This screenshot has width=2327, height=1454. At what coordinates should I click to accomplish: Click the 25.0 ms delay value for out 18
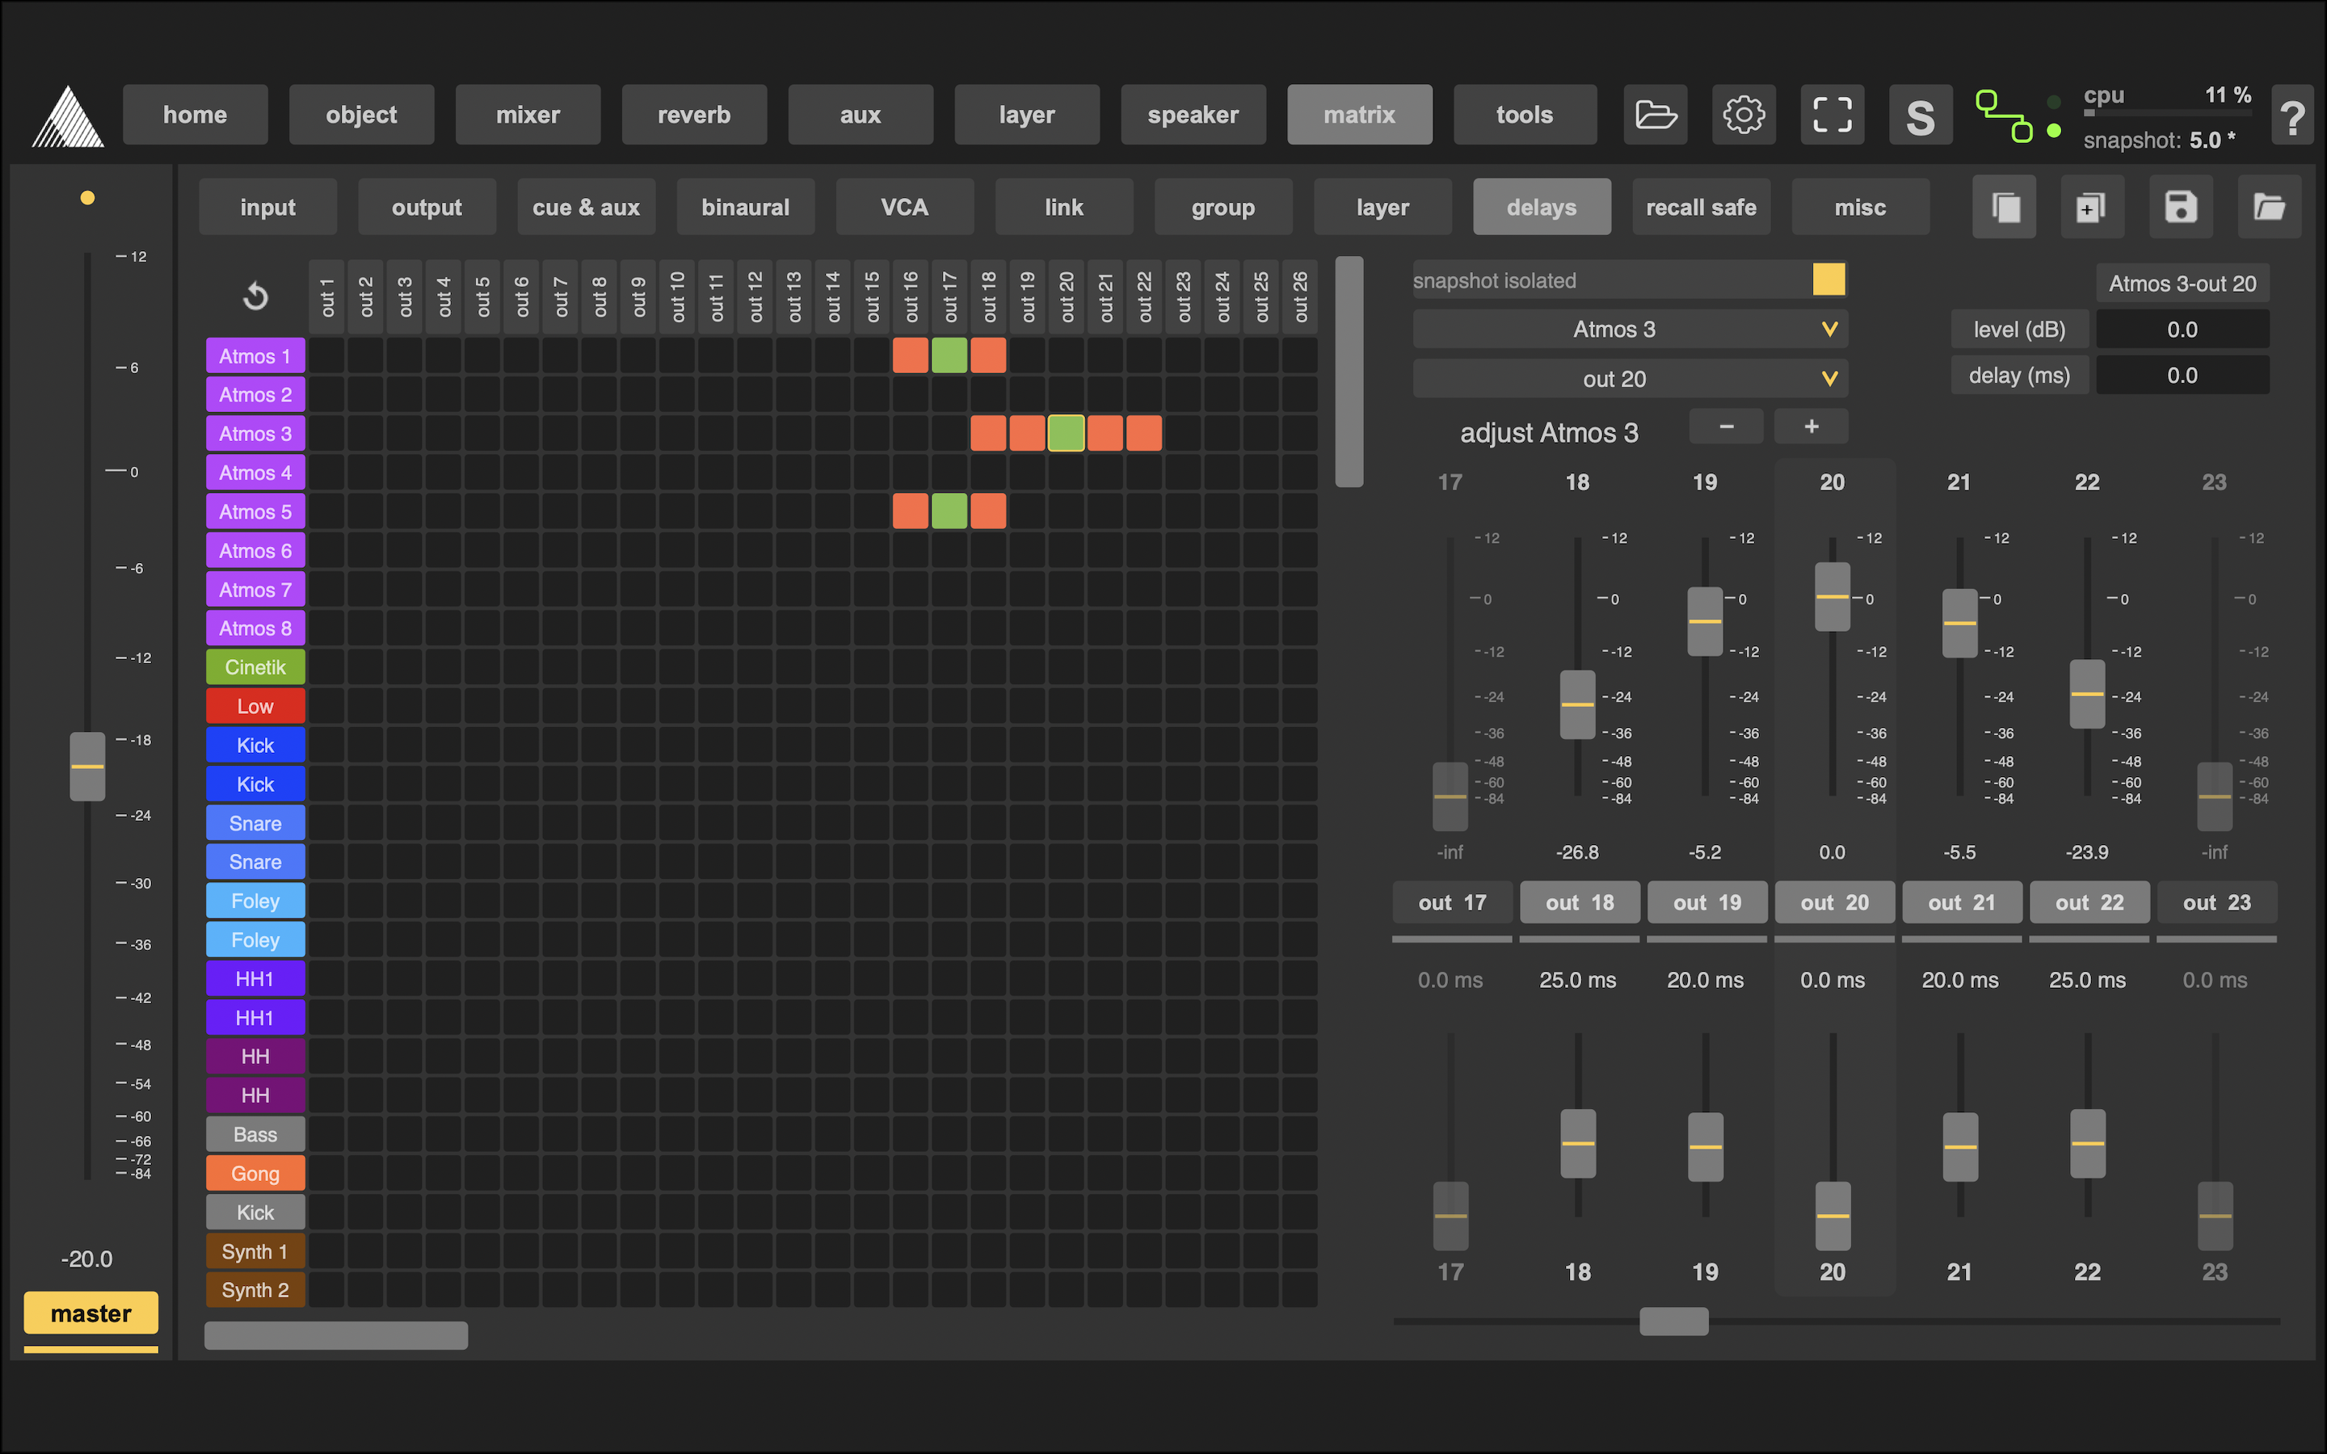click(1578, 981)
